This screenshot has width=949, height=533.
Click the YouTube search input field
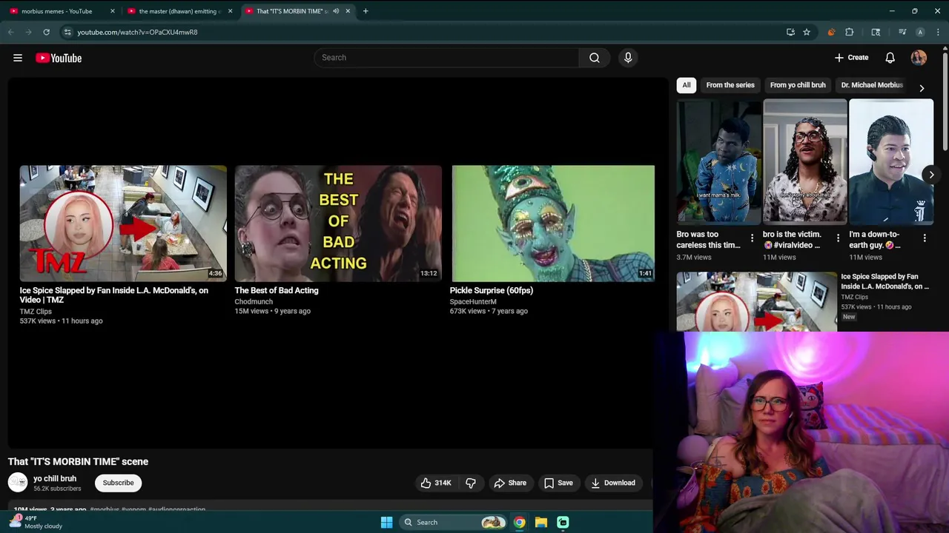(x=446, y=58)
